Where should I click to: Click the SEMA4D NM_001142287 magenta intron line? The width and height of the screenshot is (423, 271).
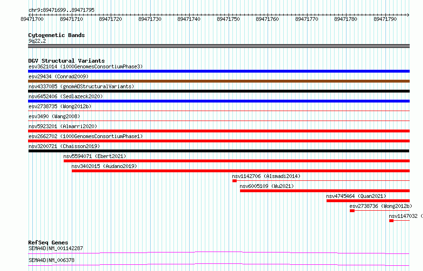(219, 252)
